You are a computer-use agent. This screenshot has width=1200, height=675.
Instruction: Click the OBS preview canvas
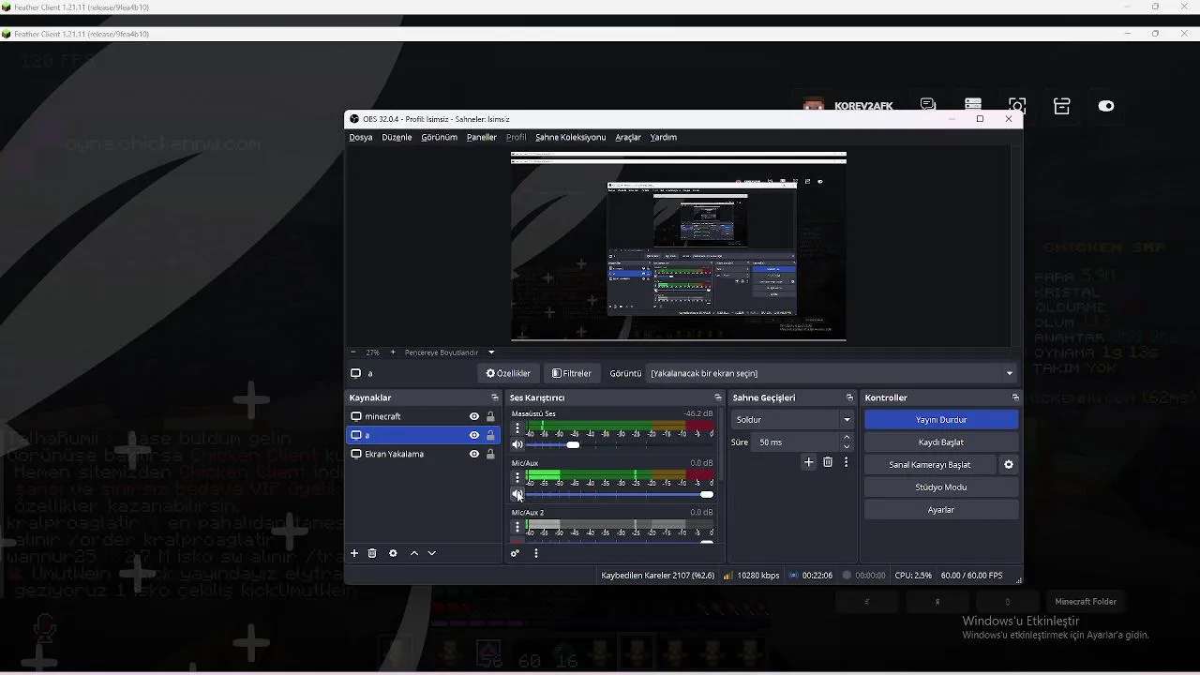pyautogui.click(x=679, y=247)
